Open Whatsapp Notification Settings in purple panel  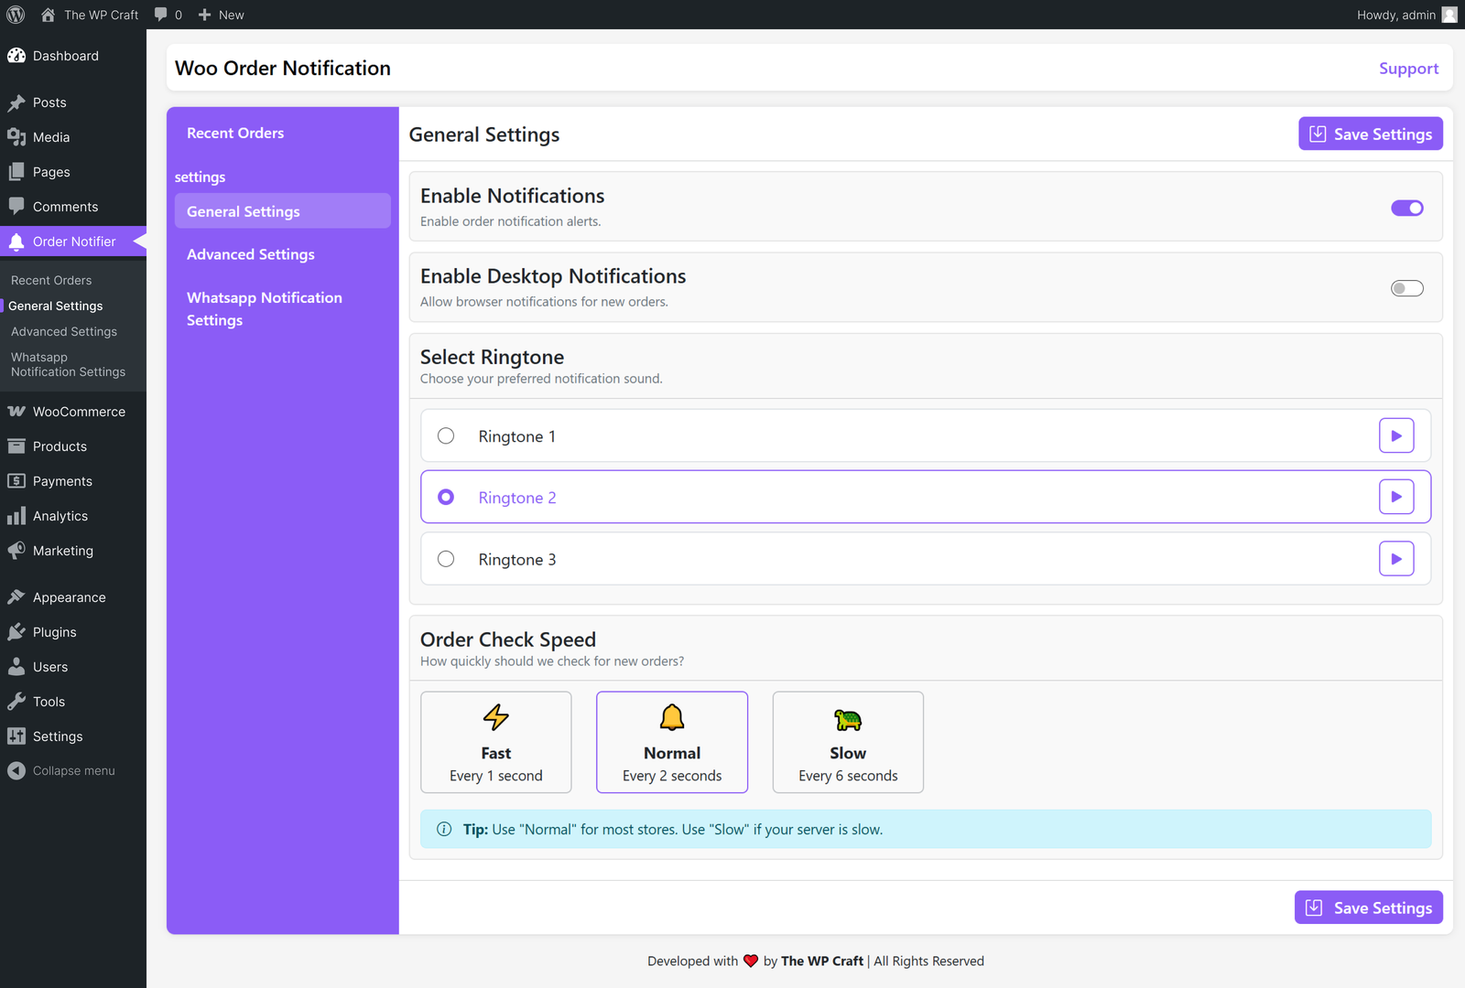(x=265, y=308)
